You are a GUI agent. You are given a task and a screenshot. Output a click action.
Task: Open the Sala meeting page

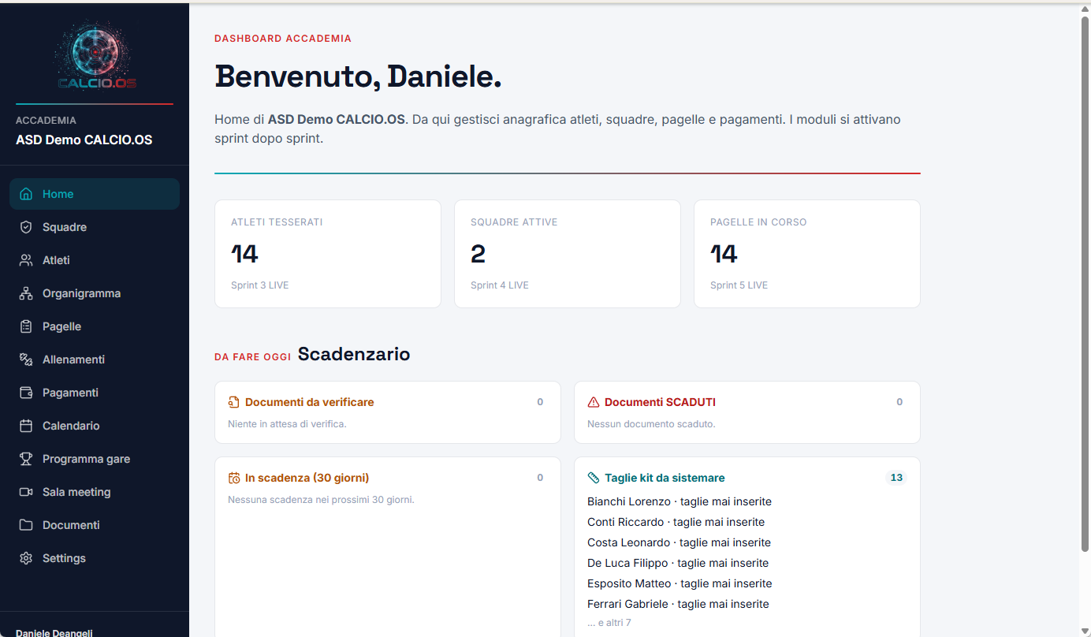pyautogui.click(x=95, y=492)
